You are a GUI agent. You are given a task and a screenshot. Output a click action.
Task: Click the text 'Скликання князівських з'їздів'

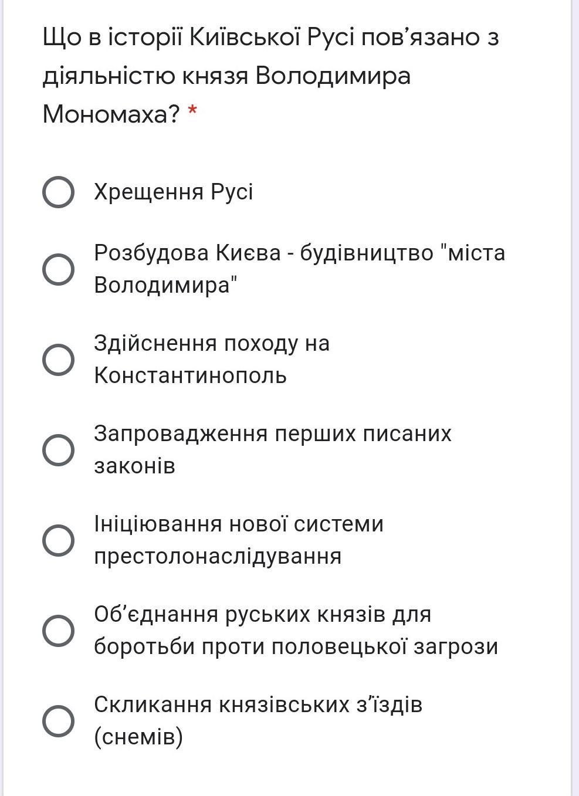[x=258, y=704]
